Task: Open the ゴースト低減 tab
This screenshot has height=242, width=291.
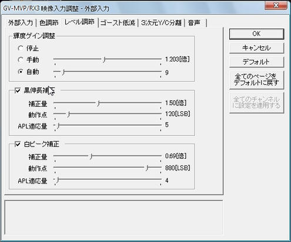Action: (x=118, y=23)
